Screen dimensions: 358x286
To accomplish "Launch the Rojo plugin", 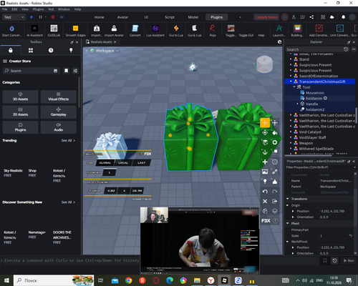I will (x=213, y=31).
